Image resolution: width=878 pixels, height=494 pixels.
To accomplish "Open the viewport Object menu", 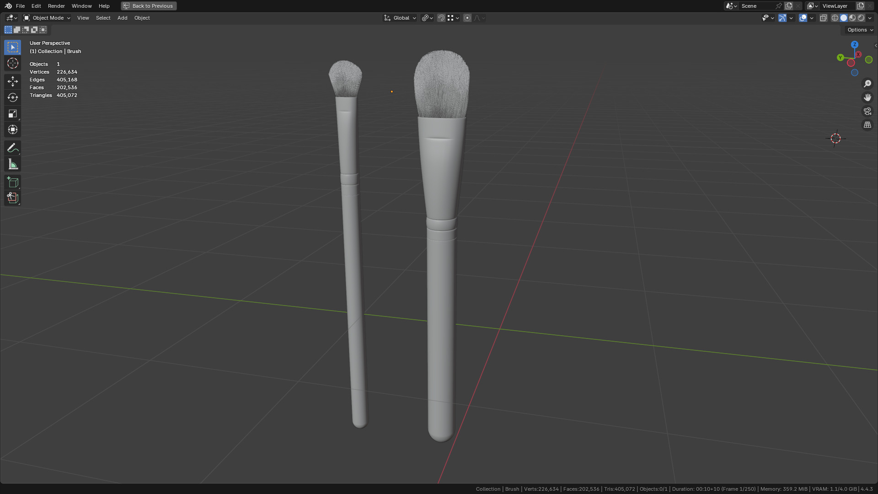I will (142, 18).
